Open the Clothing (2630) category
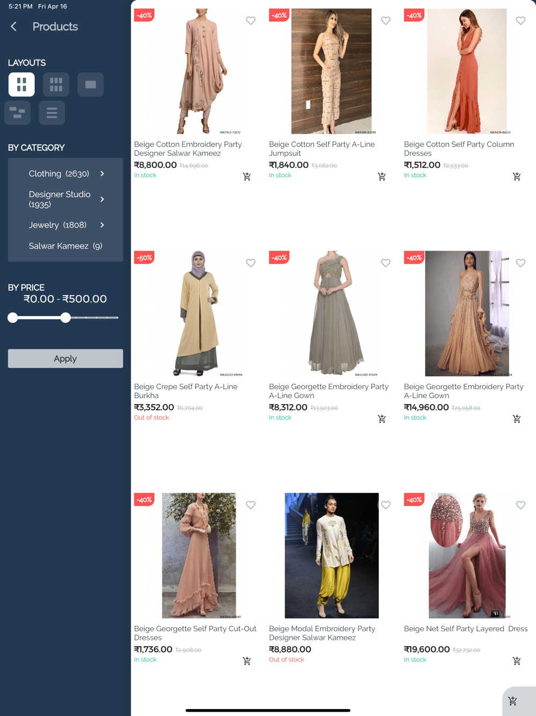 59,174
